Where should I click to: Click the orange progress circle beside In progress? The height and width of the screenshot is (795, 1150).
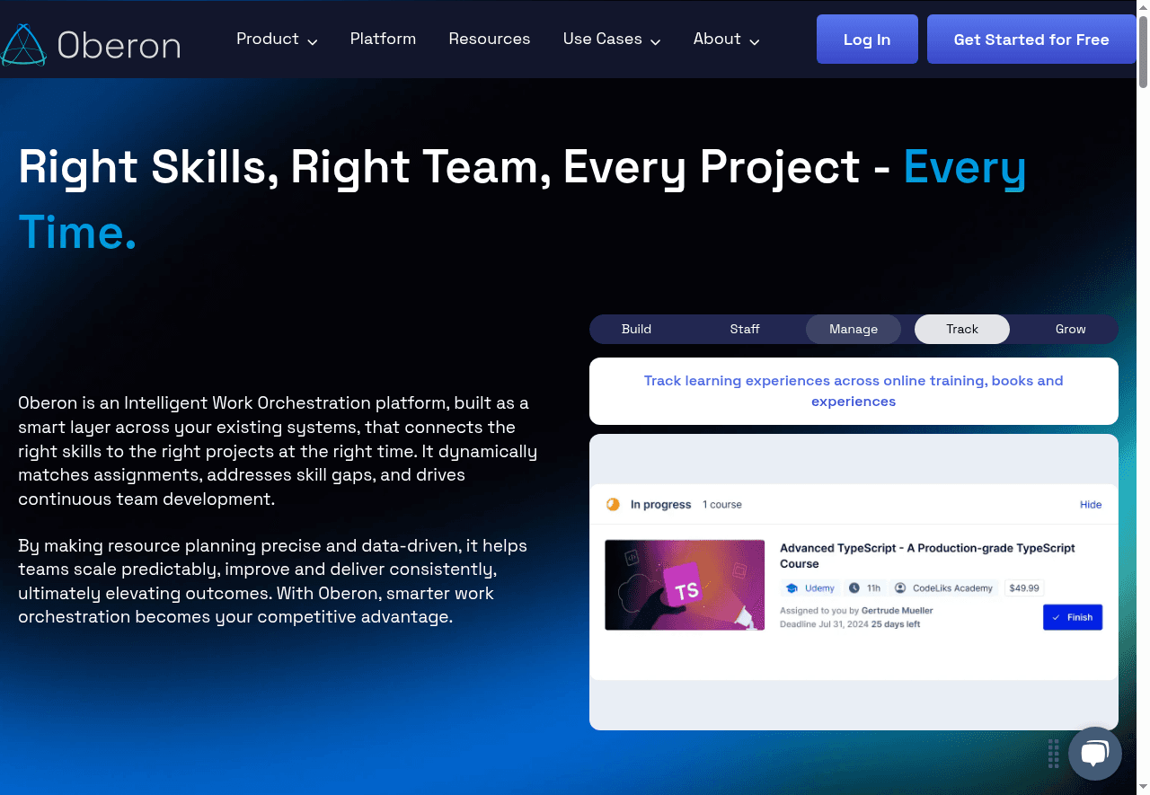coord(613,505)
